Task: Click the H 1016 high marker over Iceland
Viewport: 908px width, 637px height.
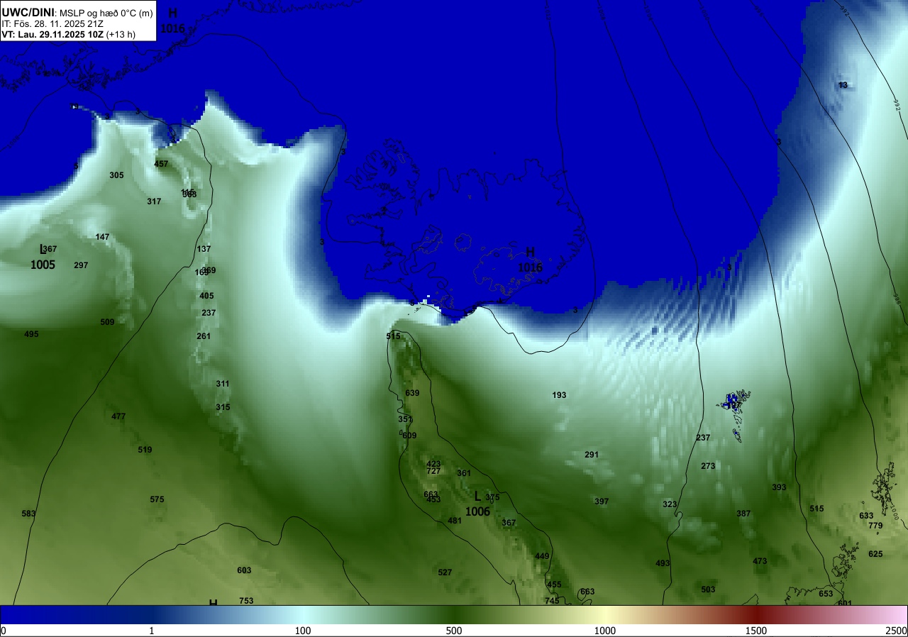Action: coord(530,260)
